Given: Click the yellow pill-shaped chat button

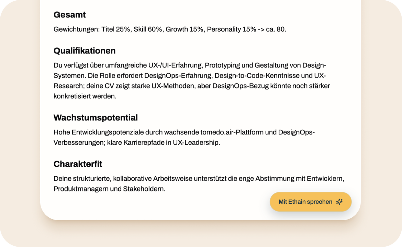Looking at the screenshot, I should (310, 202).
